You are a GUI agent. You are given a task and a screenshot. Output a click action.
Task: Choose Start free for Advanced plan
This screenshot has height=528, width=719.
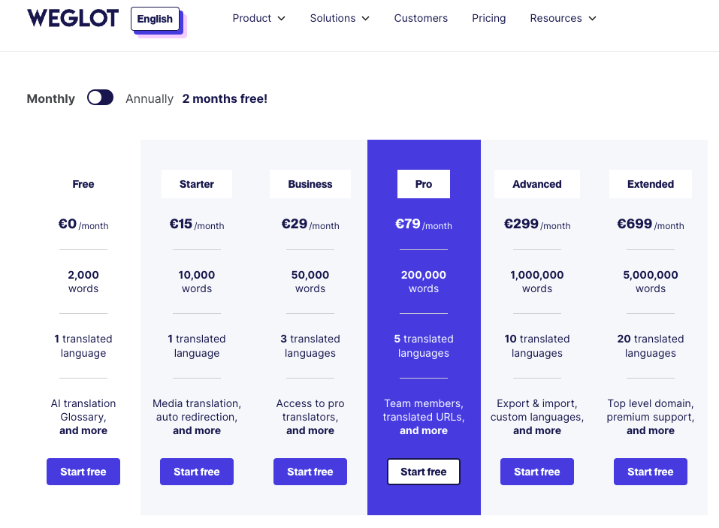537,472
